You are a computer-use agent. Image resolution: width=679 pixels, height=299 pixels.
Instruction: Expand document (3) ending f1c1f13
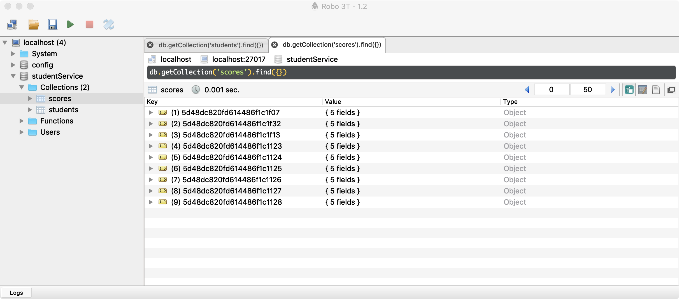(151, 135)
